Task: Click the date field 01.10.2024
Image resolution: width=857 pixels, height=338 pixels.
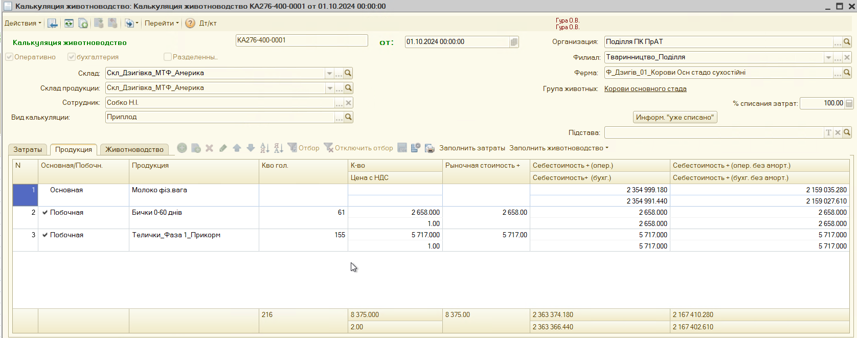Action: click(x=457, y=42)
